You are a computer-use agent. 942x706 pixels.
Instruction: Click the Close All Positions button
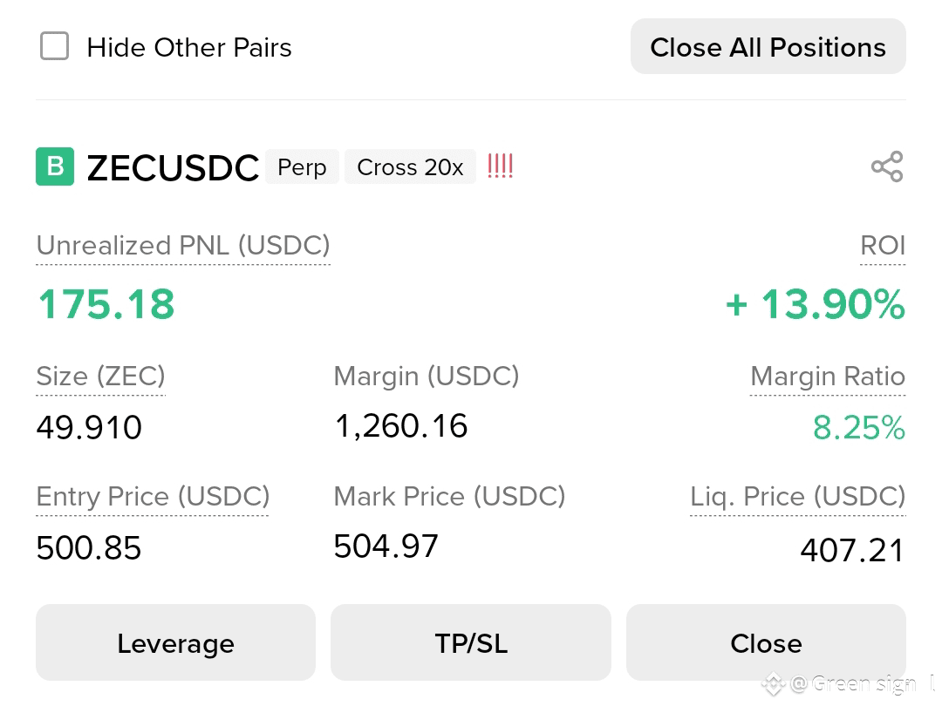tap(768, 47)
